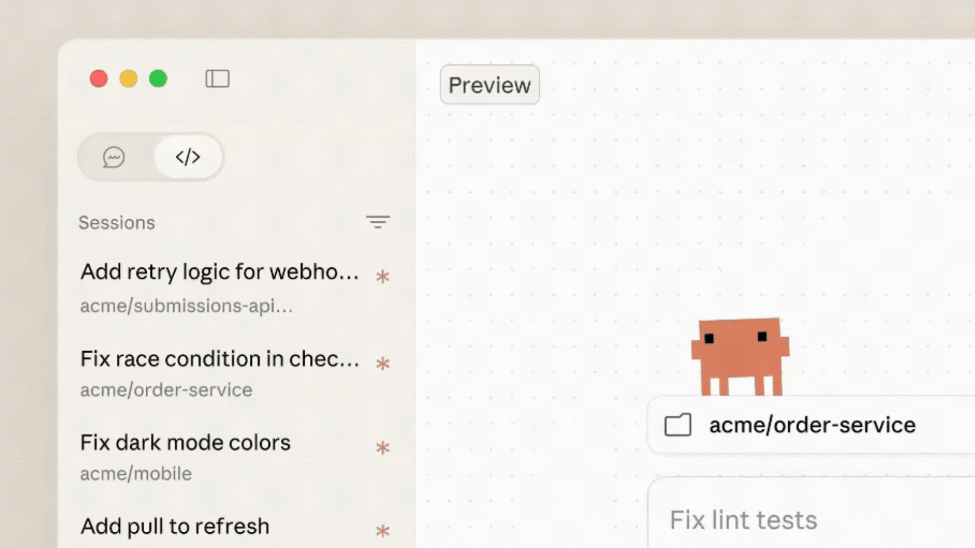Image resolution: width=975 pixels, height=548 pixels.
Task: Click the orange pixel mascot character
Action: pos(740,357)
